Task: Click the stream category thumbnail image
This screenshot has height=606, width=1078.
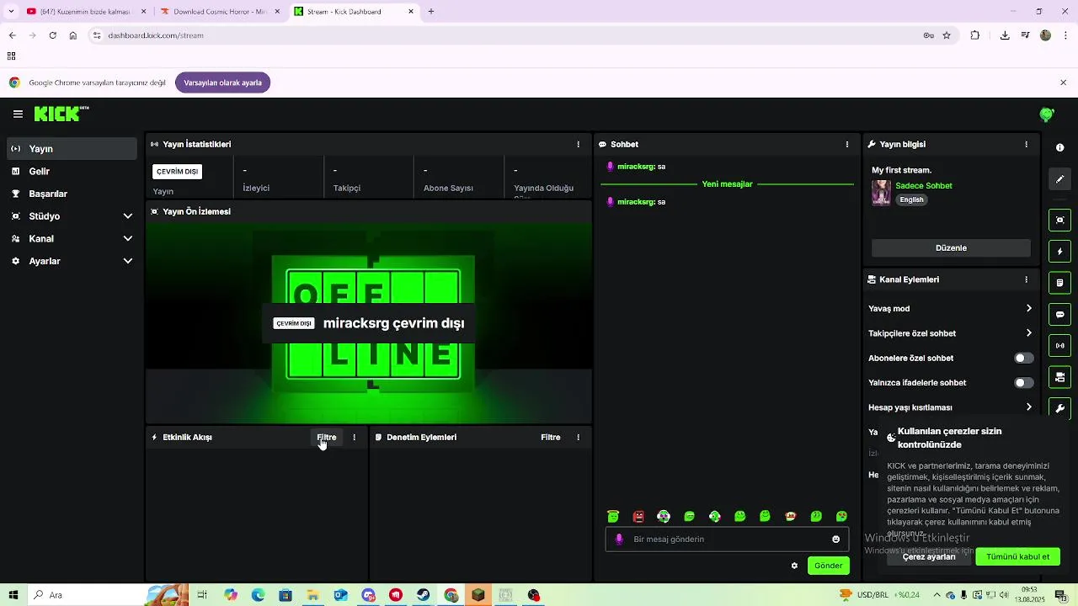Action: coord(881,193)
